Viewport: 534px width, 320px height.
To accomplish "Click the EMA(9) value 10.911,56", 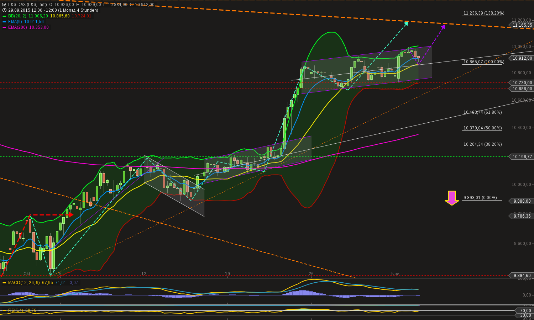I will point(34,22).
